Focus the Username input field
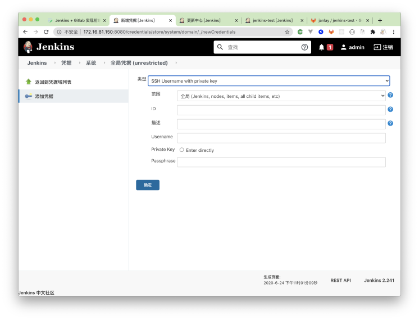Viewport: 419px width, 320px height. (281, 138)
